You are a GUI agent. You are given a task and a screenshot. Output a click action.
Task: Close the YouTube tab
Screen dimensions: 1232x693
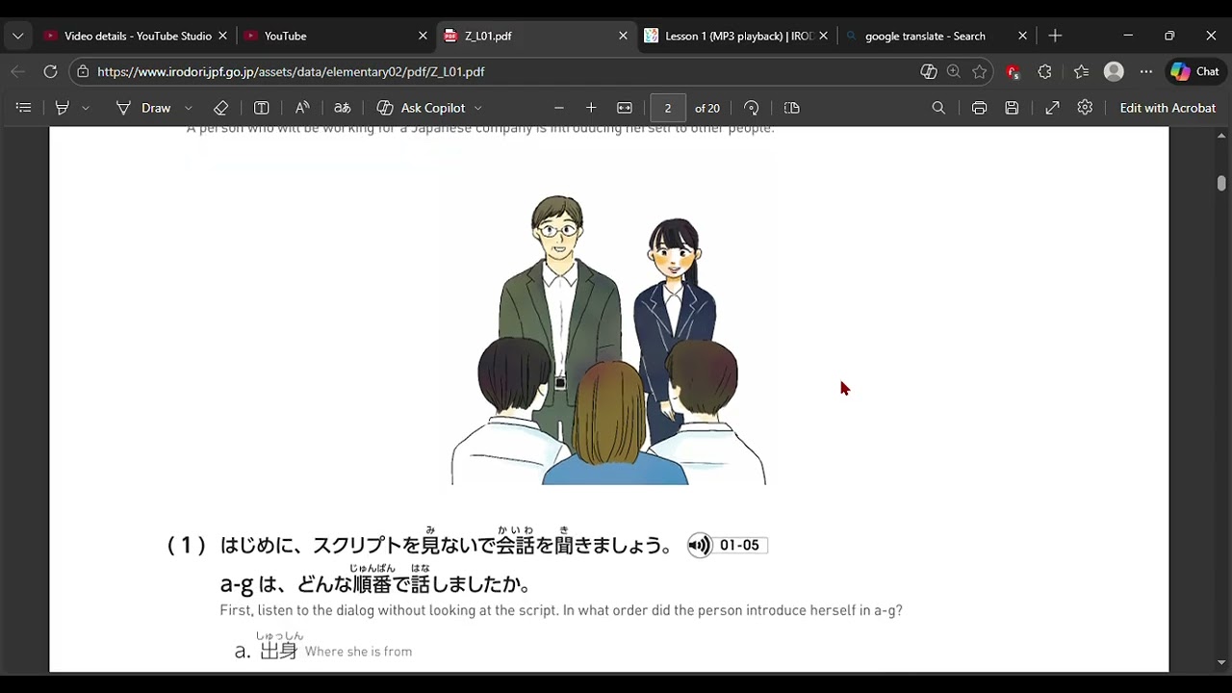[423, 36]
